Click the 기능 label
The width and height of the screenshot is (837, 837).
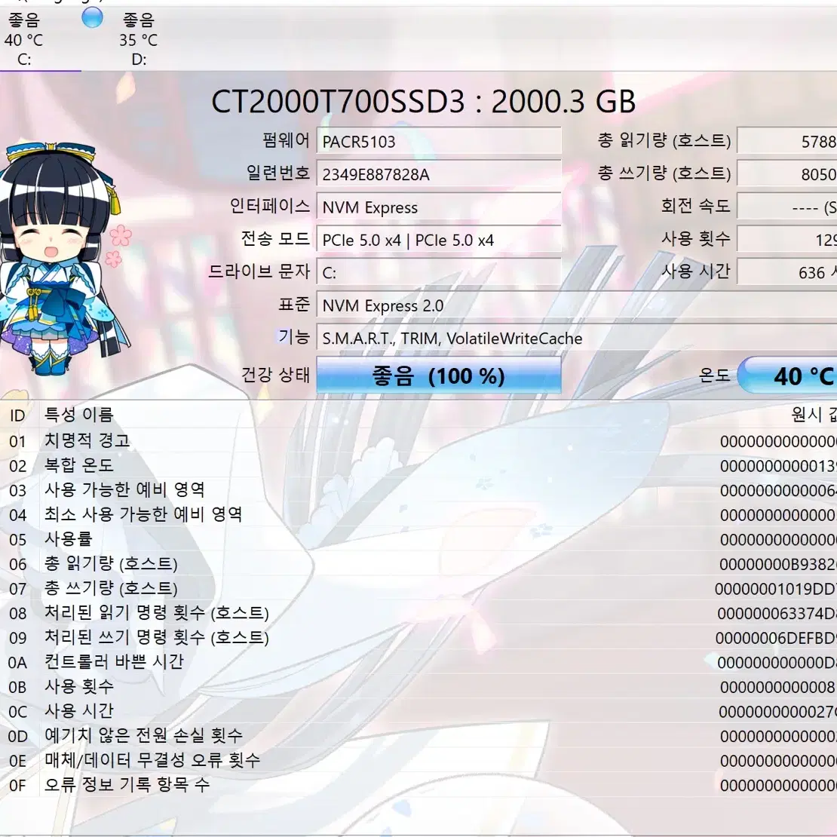click(x=294, y=337)
